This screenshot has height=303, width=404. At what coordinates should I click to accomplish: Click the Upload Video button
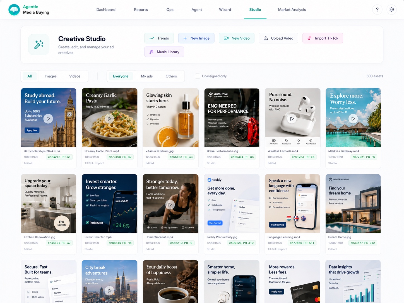(x=278, y=38)
